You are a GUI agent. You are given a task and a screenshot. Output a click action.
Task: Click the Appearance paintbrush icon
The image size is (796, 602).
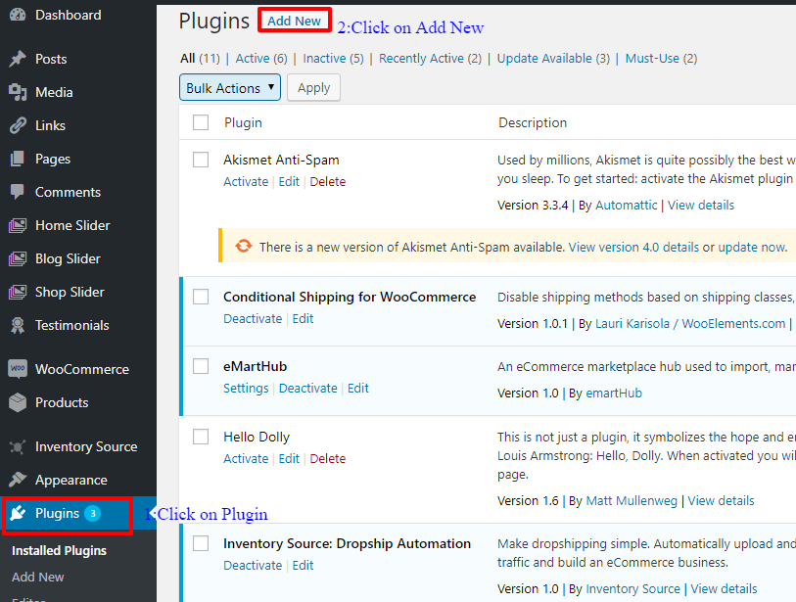tap(18, 480)
